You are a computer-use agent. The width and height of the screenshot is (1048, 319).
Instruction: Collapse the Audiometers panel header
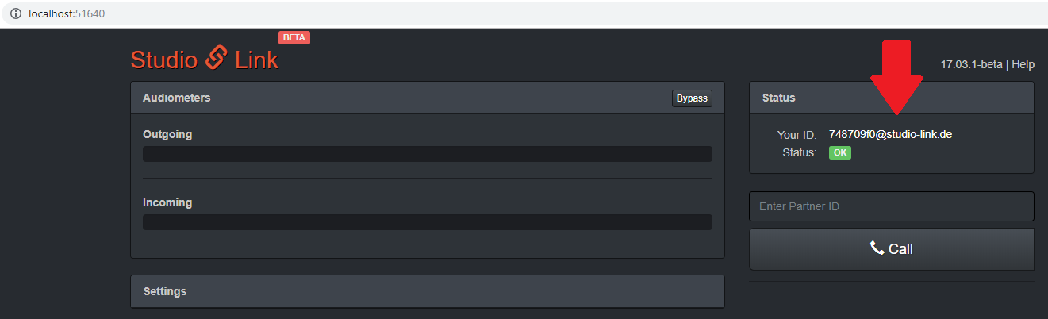point(397,98)
